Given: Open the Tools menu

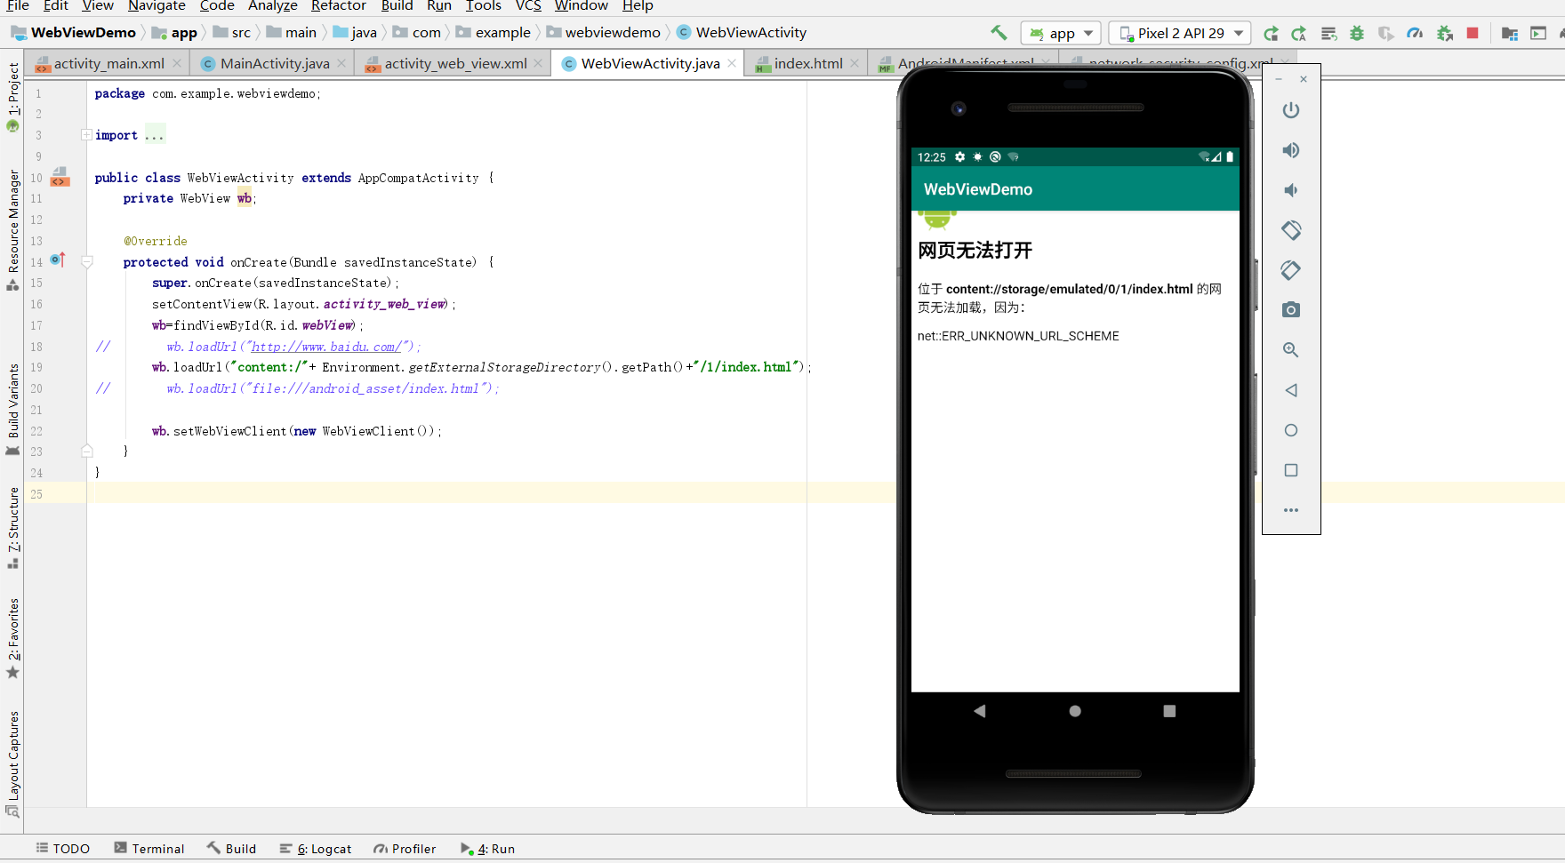Looking at the screenshot, I should pos(483,6).
